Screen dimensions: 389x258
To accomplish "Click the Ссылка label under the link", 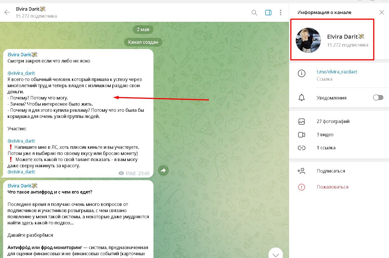I will tap(324, 79).
